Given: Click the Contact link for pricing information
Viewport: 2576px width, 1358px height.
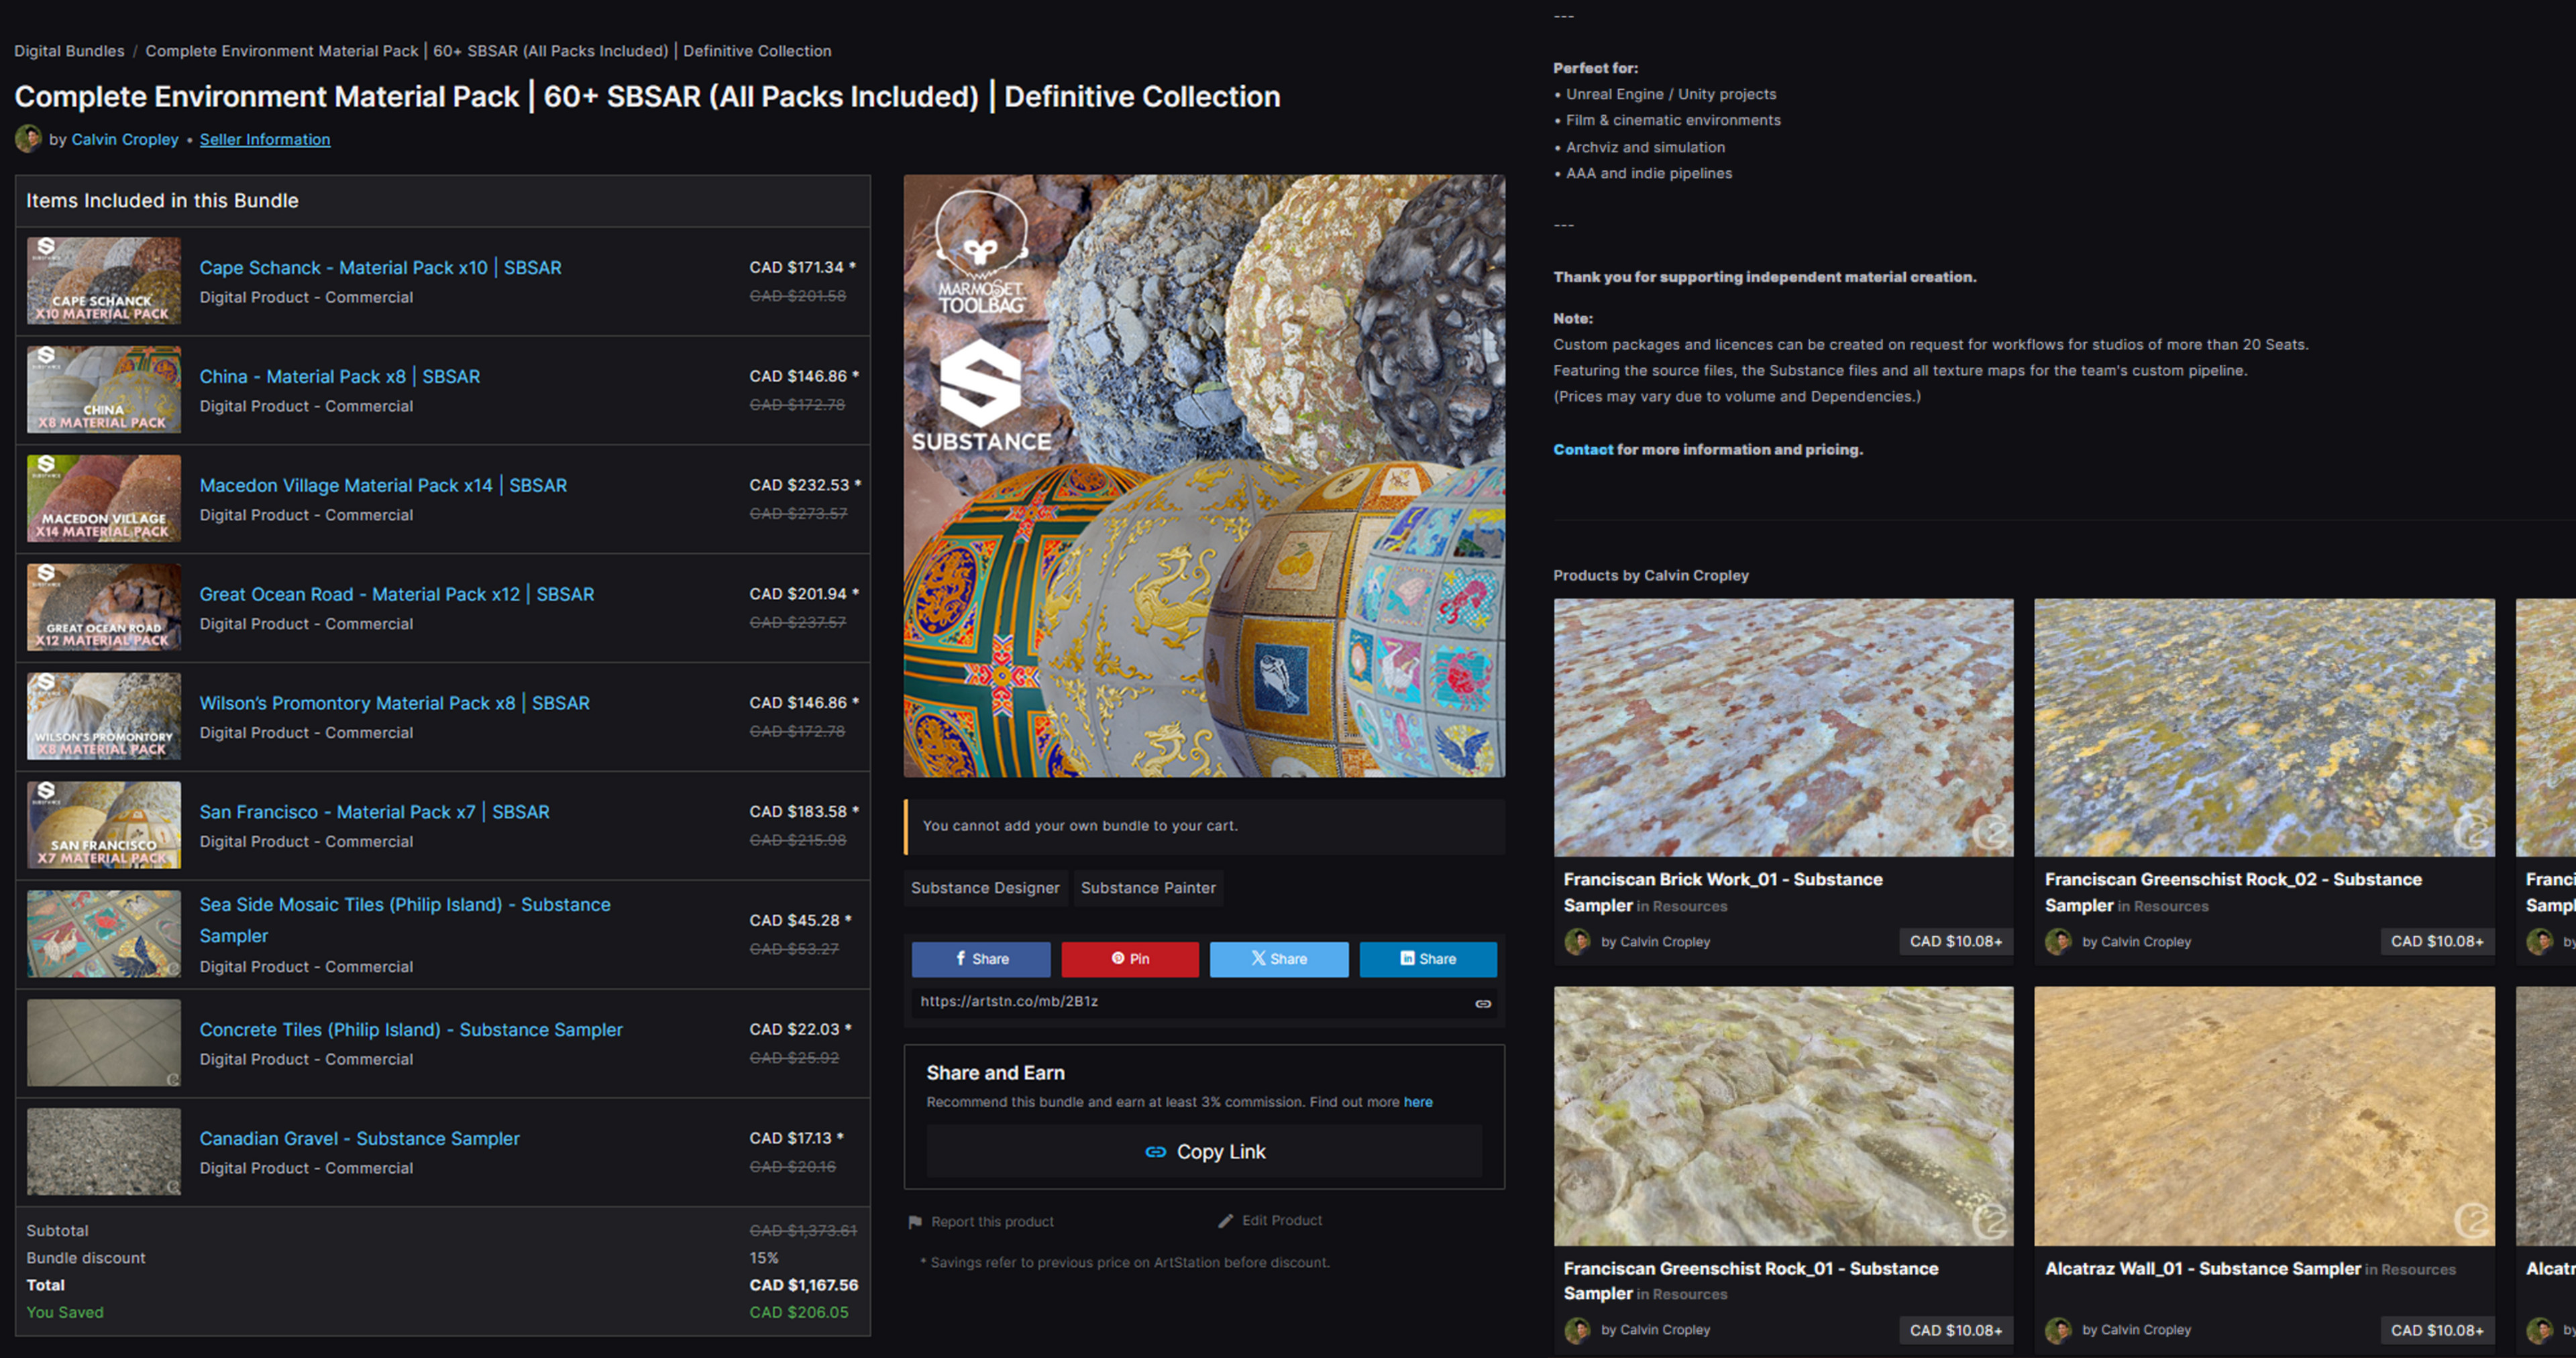Looking at the screenshot, I should [x=1582, y=450].
